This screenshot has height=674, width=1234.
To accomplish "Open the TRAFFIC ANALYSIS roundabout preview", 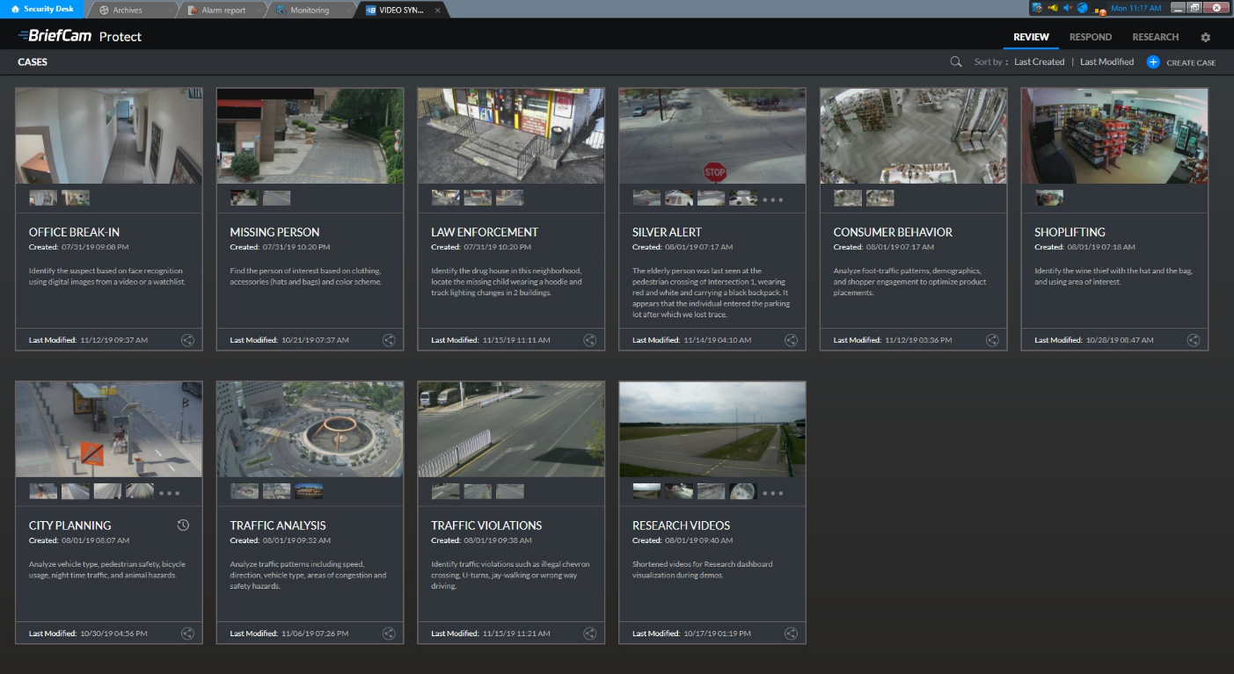I will tap(310, 429).
